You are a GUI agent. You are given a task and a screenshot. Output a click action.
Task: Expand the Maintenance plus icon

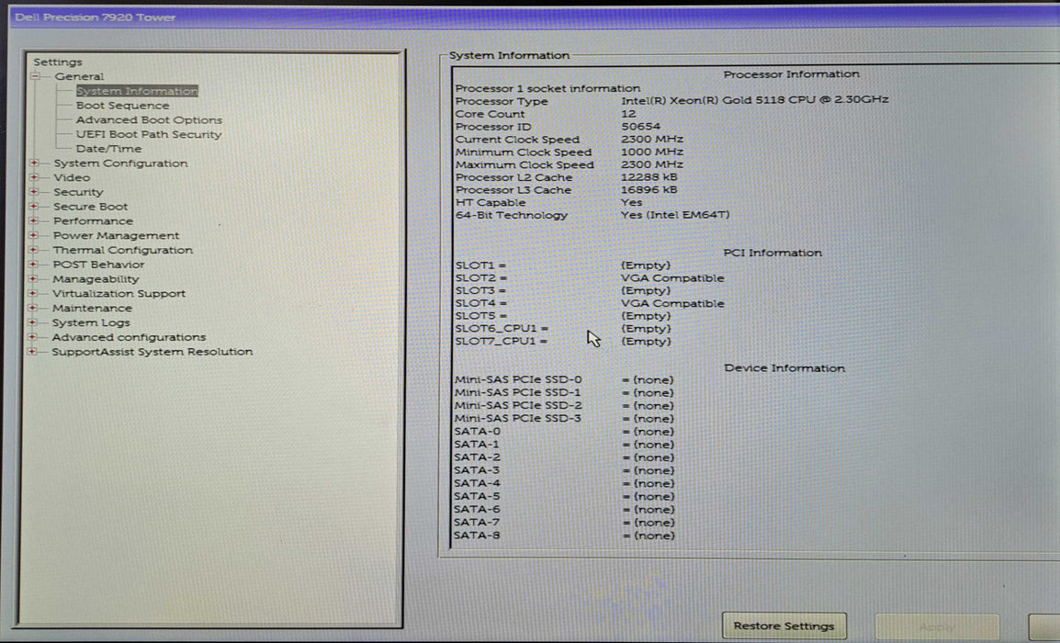pos(32,308)
